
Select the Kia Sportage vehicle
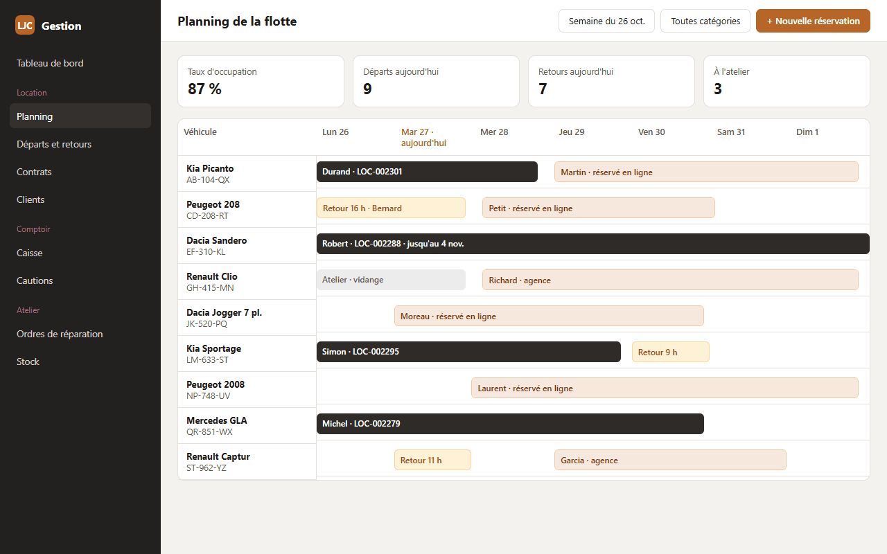(247, 353)
